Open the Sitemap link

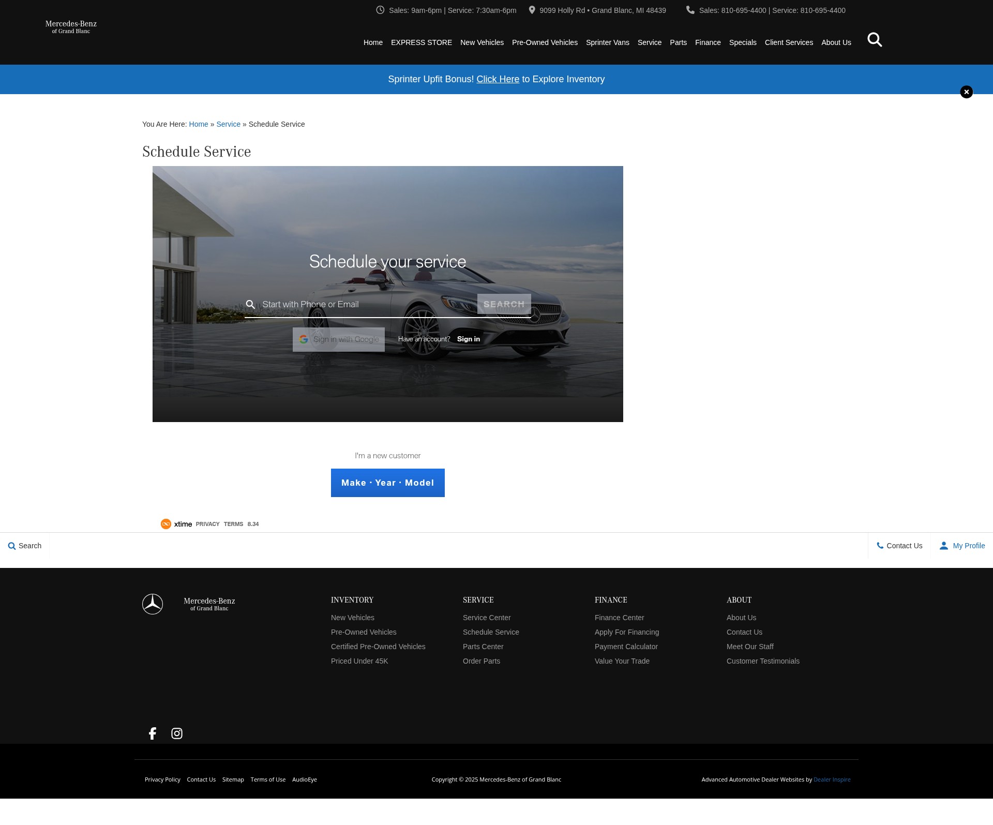[x=233, y=779]
